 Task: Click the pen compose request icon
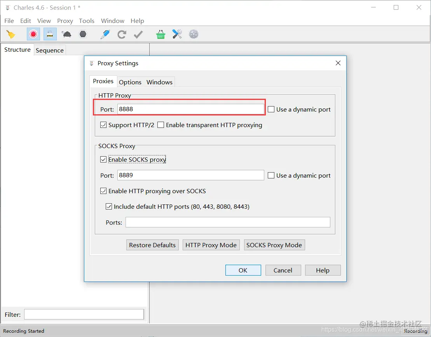(105, 34)
